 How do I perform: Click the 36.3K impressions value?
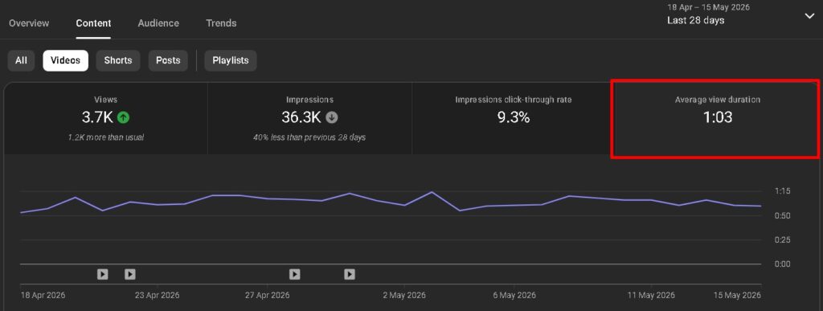(x=301, y=117)
